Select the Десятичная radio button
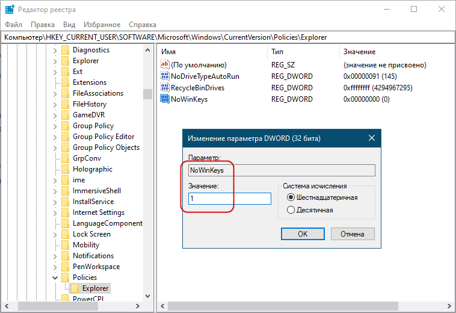This screenshot has height=313, width=456. pyautogui.click(x=291, y=210)
